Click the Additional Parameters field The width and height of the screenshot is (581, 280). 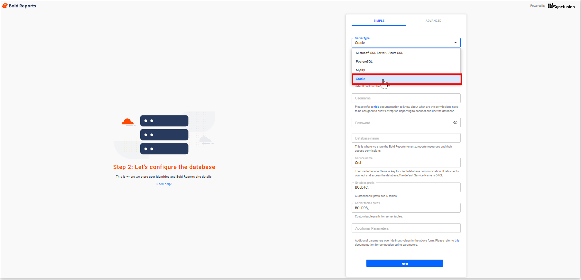click(406, 228)
